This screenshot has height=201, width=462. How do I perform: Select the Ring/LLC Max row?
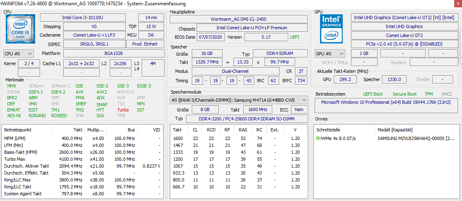(x=82, y=180)
